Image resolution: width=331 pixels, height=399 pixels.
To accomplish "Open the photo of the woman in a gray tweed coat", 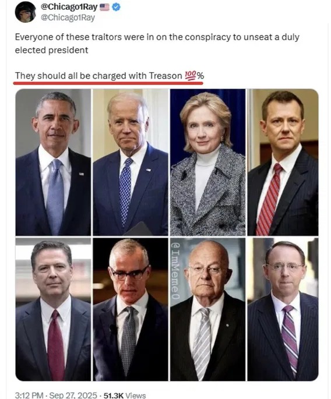I will coord(208,162).
